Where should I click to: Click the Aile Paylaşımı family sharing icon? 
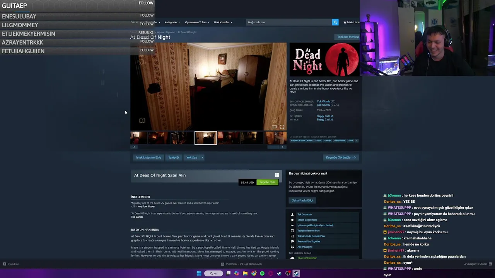pyautogui.click(x=292, y=247)
